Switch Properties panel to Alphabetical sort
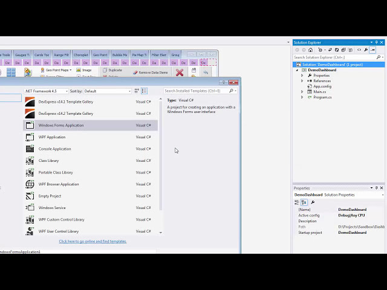 304,202
